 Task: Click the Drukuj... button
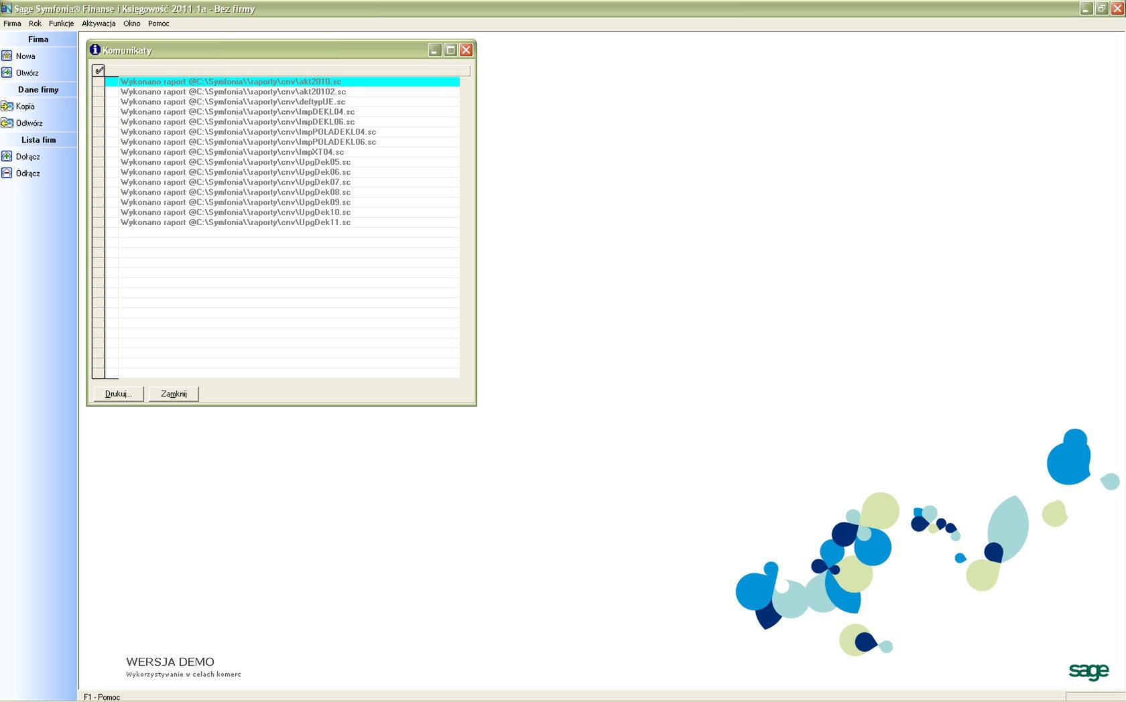click(119, 394)
